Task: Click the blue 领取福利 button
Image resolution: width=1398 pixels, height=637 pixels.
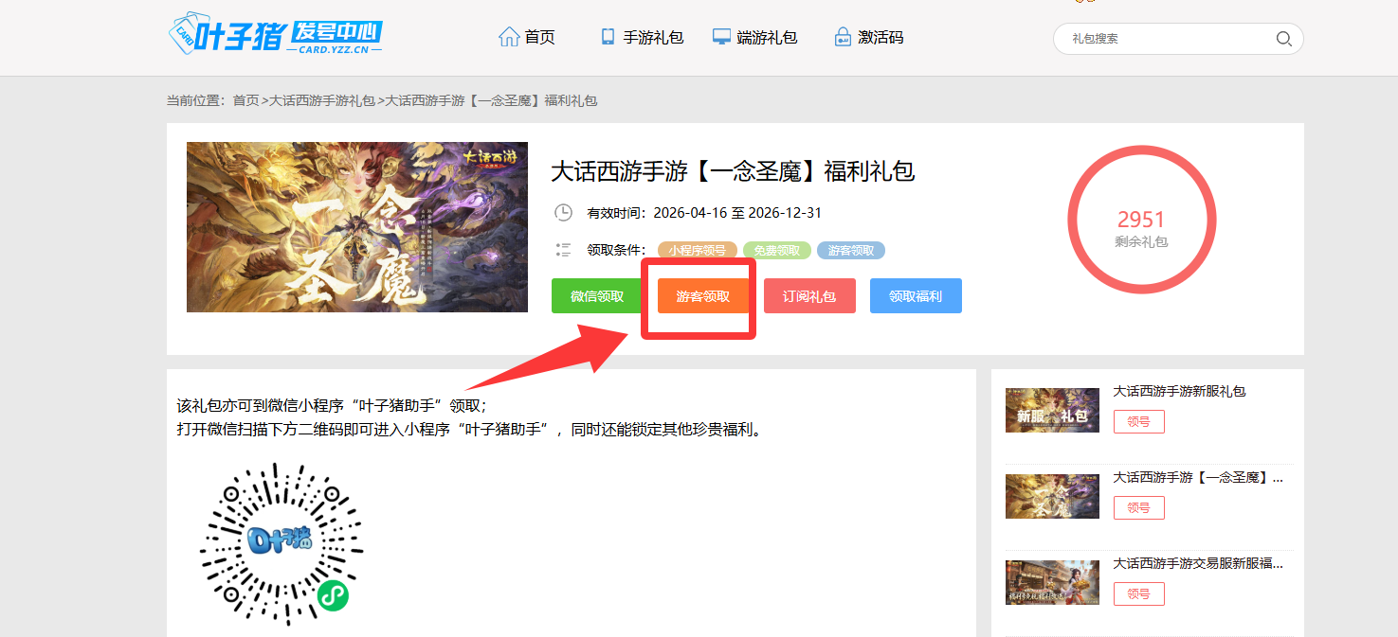Action: click(916, 296)
